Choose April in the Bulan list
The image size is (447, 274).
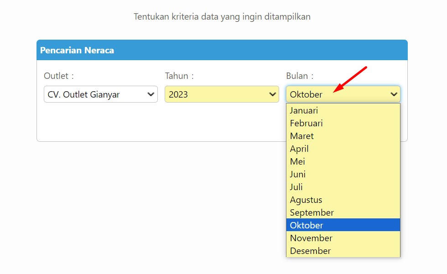pyautogui.click(x=343, y=149)
